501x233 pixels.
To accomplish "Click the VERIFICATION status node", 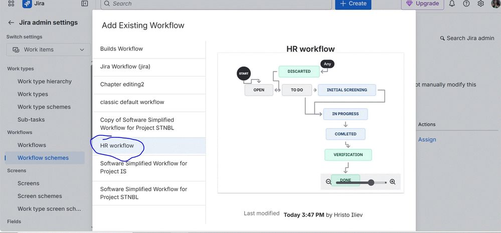I will [348, 154].
